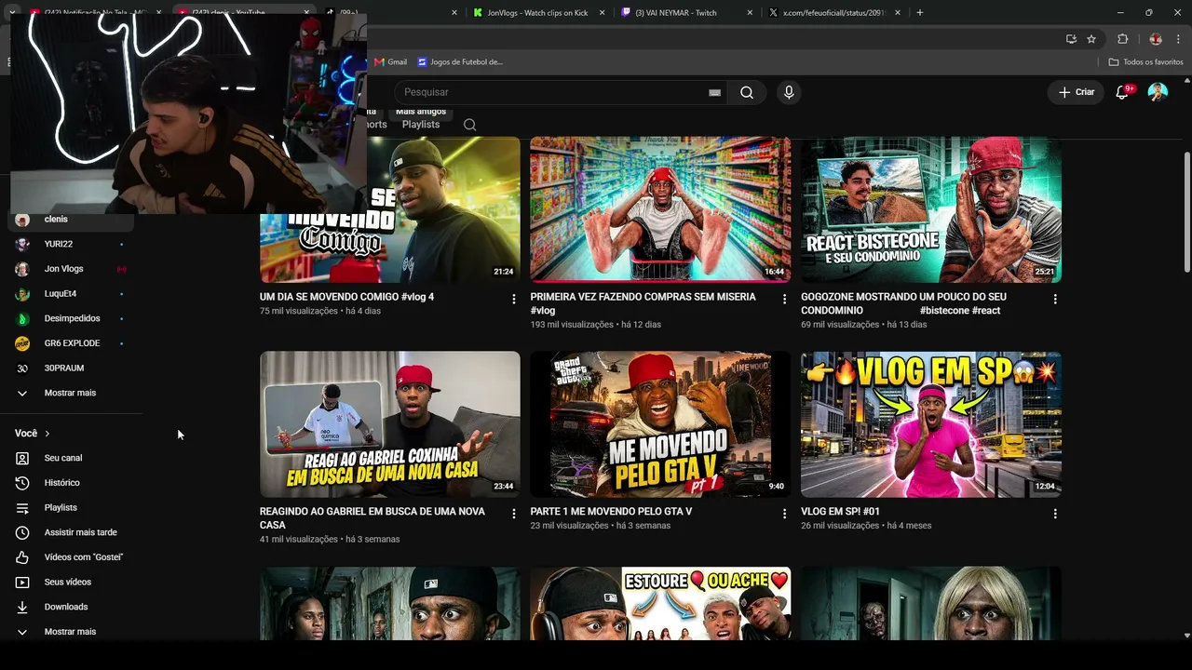Screen dimensions: 1192x670
Task: Open the on-screen keyboard in search box
Action: [x=714, y=92]
